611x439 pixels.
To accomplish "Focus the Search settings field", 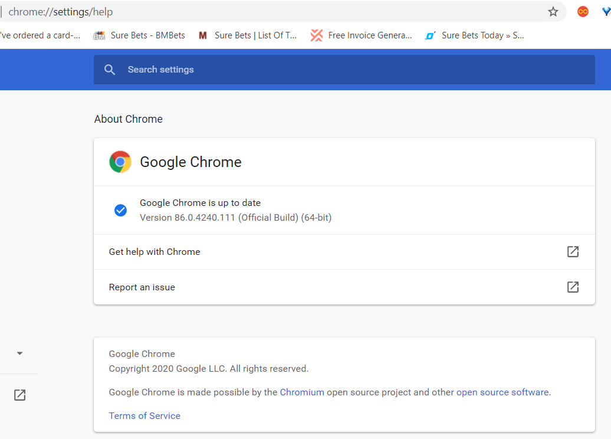I will click(354, 70).
